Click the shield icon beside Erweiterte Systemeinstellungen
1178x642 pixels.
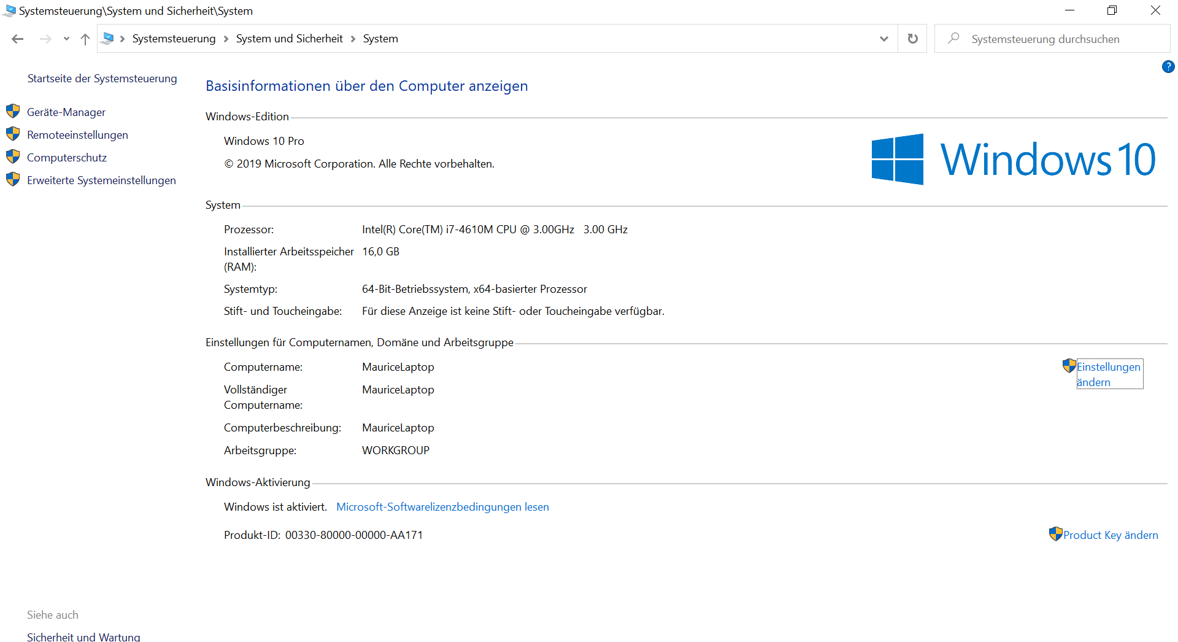(13, 179)
